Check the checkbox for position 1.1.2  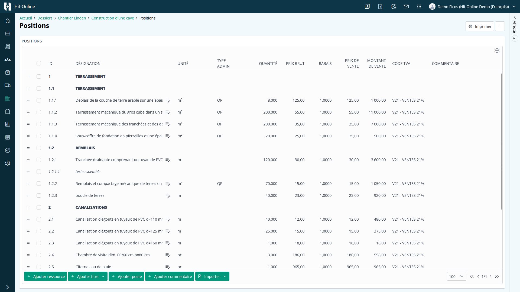click(x=39, y=112)
